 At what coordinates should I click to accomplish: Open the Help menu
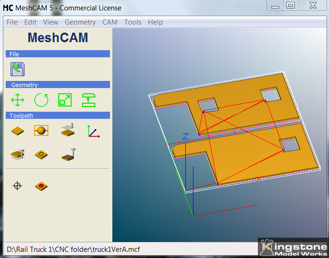(155, 22)
